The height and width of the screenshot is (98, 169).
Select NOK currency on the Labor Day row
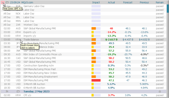[18, 14]
